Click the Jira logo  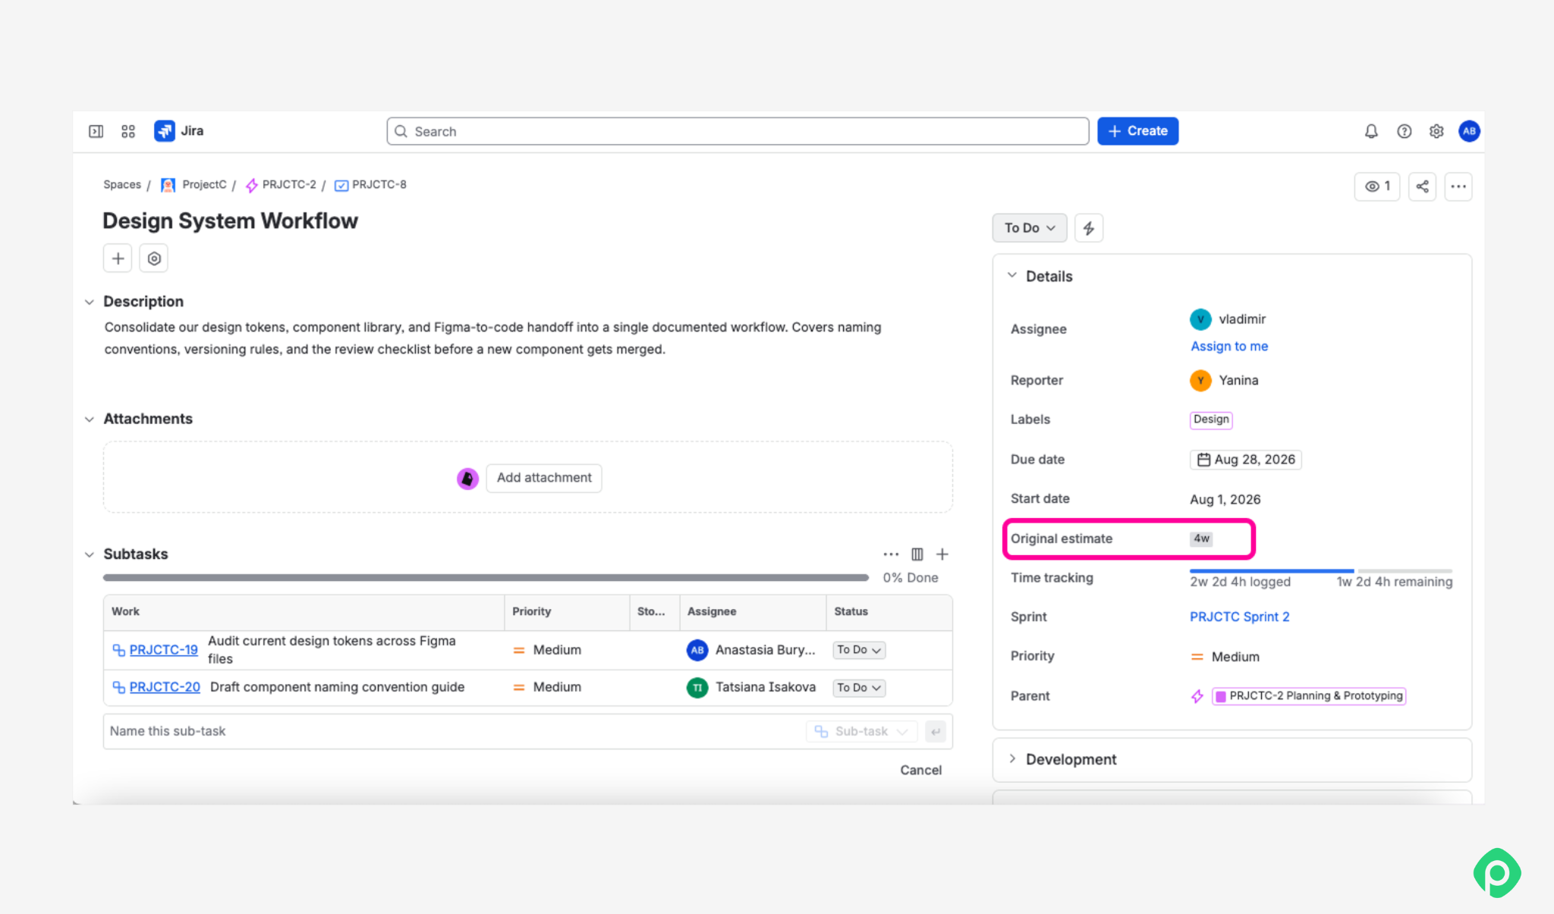[x=179, y=131]
